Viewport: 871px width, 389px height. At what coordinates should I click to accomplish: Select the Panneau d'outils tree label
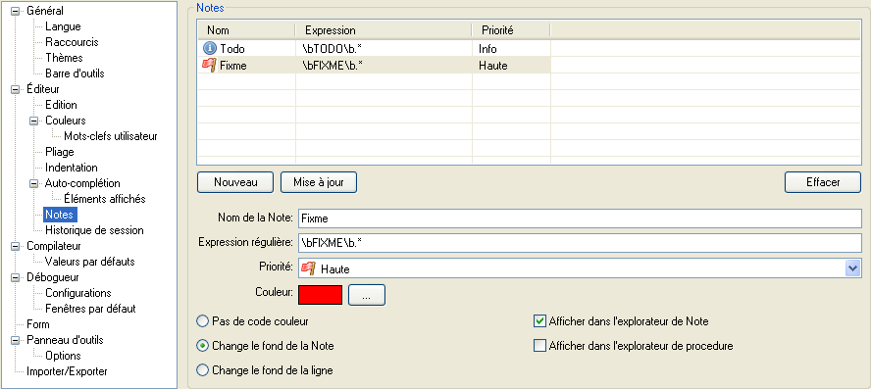click(65, 340)
